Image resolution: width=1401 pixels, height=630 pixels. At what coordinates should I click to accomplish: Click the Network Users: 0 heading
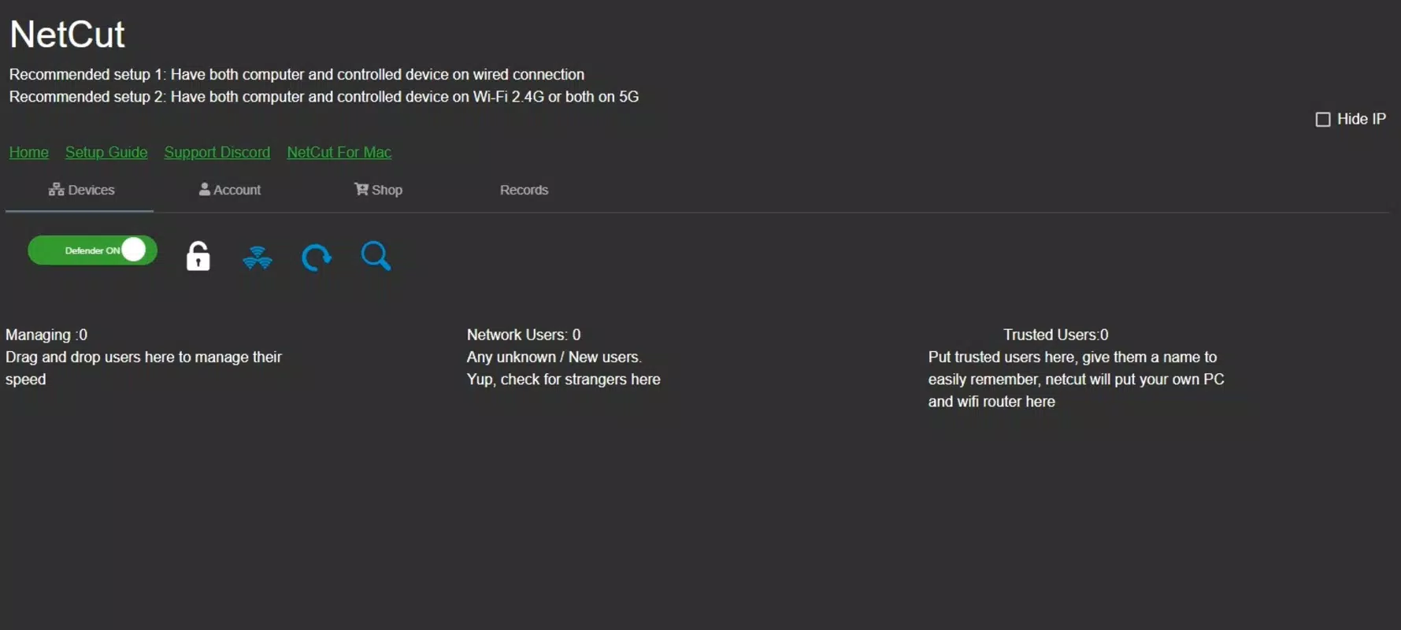tap(524, 335)
